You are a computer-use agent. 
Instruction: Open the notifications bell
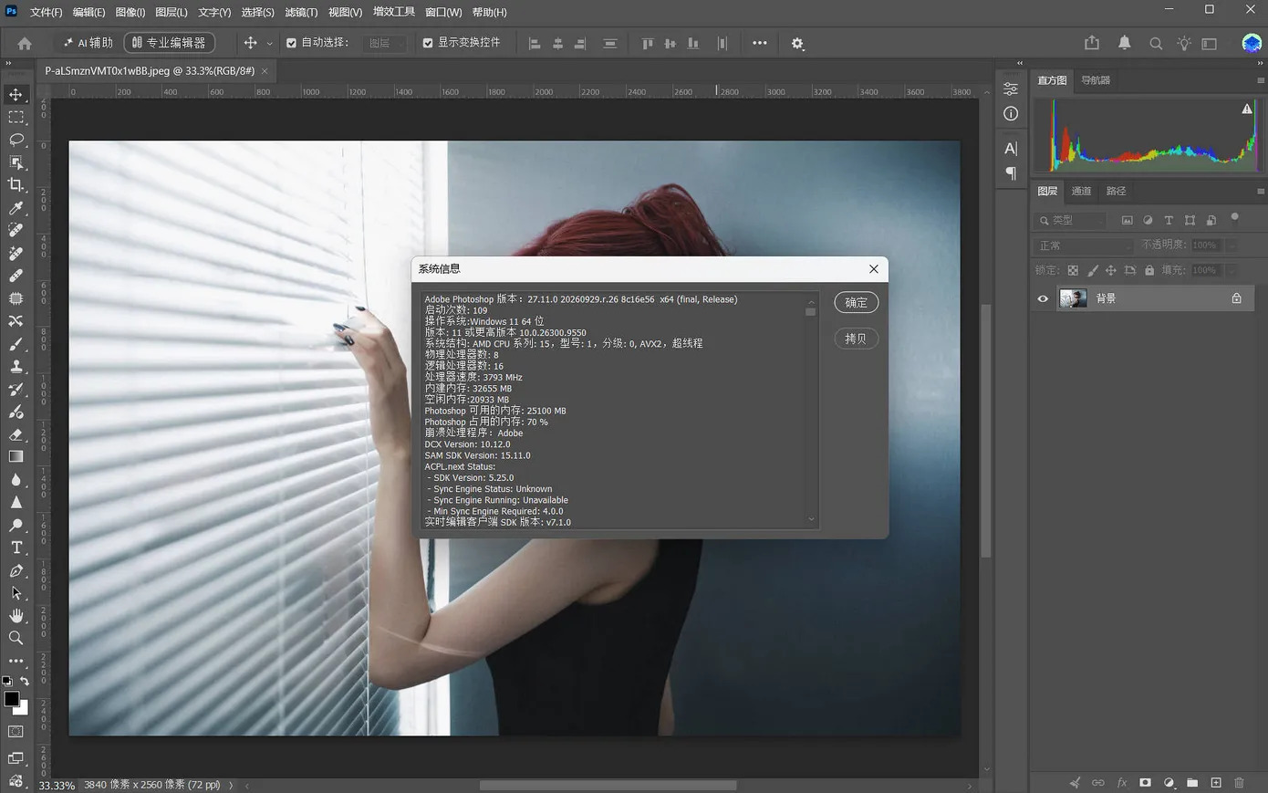click(x=1124, y=43)
